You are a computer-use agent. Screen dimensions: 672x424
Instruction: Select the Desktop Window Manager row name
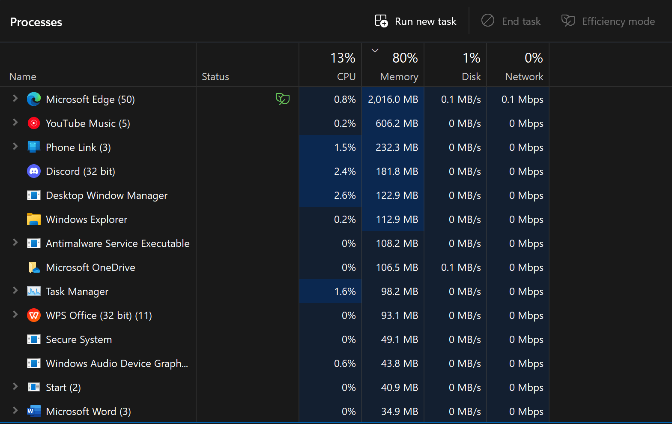tap(107, 195)
